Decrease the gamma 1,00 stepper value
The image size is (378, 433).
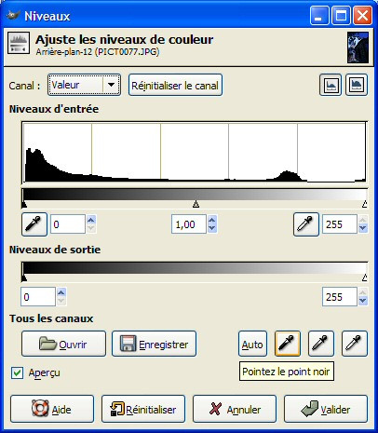212,228
